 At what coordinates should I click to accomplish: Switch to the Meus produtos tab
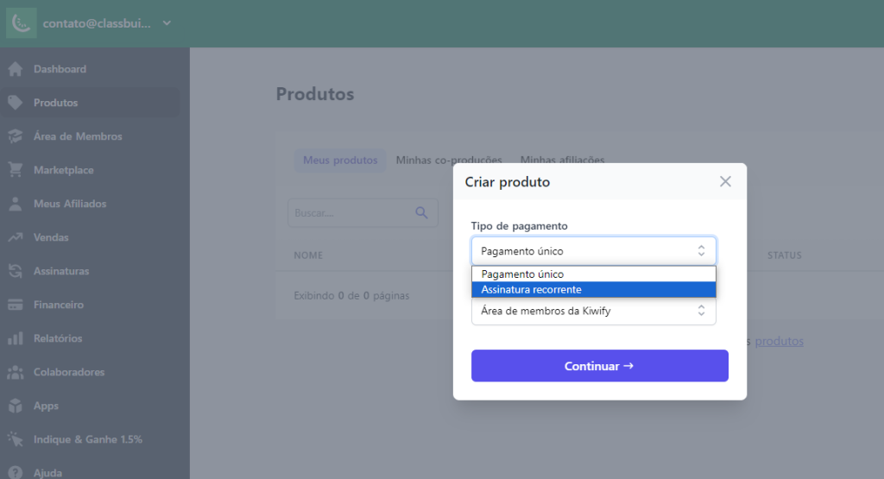pos(340,160)
